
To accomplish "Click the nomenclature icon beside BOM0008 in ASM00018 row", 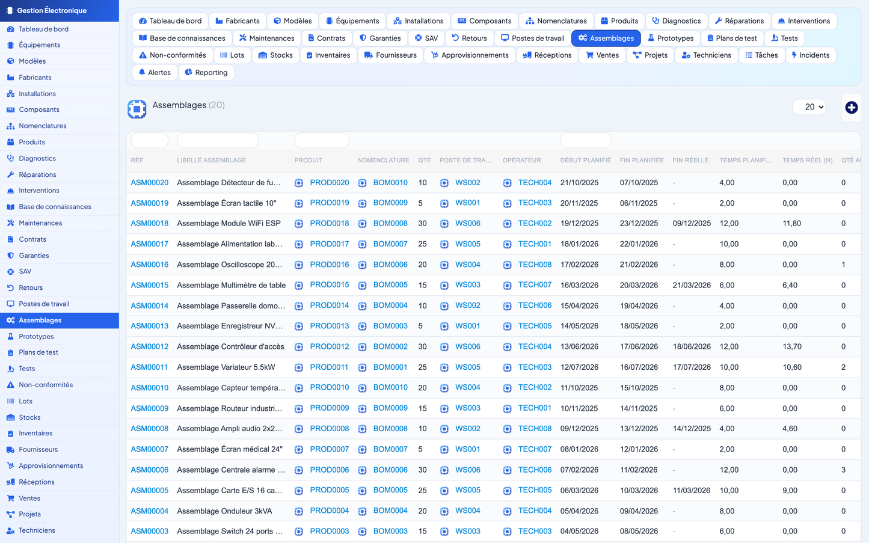I will click(x=362, y=224).
